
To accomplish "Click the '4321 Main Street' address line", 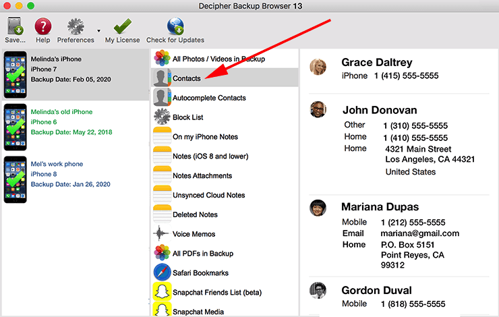I will pyautogui.click(x=418, y=149).
